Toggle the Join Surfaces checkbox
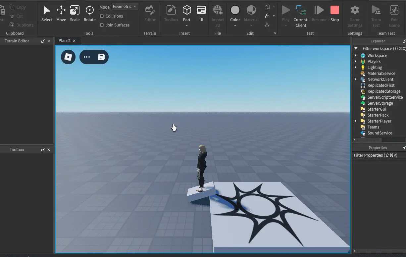The width and height of the screenshot is (406, 257). tap(102, 25)
